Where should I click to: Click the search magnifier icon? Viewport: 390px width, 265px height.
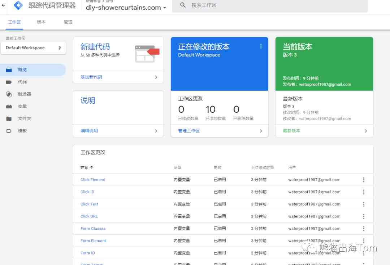pos(183,5)
